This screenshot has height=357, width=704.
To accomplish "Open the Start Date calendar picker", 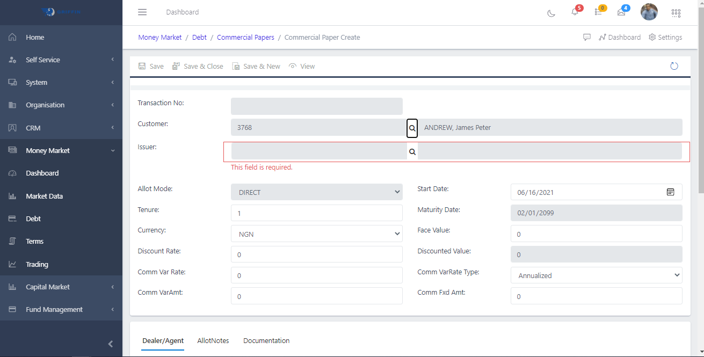I will (670, 192).
